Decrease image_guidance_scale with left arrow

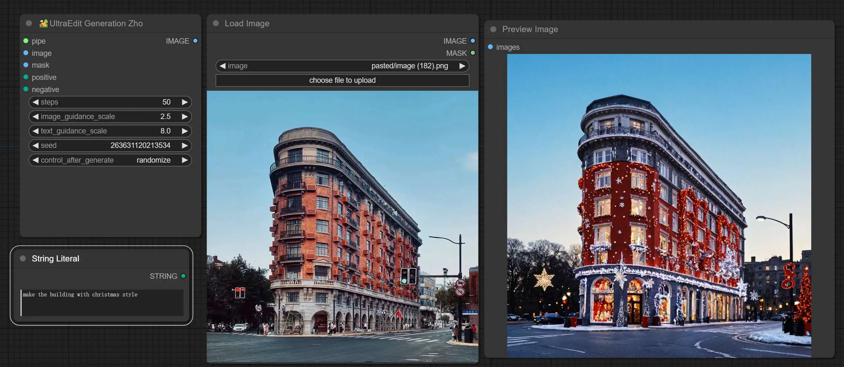coord(35,116)
